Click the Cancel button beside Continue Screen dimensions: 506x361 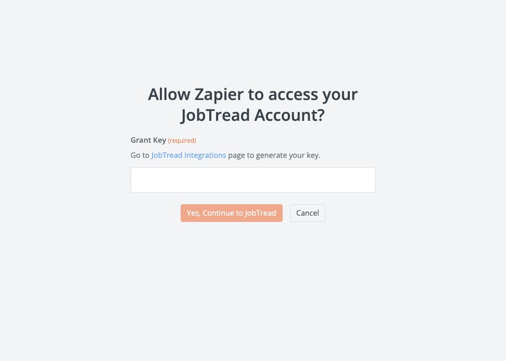click(x=308, y=213)
